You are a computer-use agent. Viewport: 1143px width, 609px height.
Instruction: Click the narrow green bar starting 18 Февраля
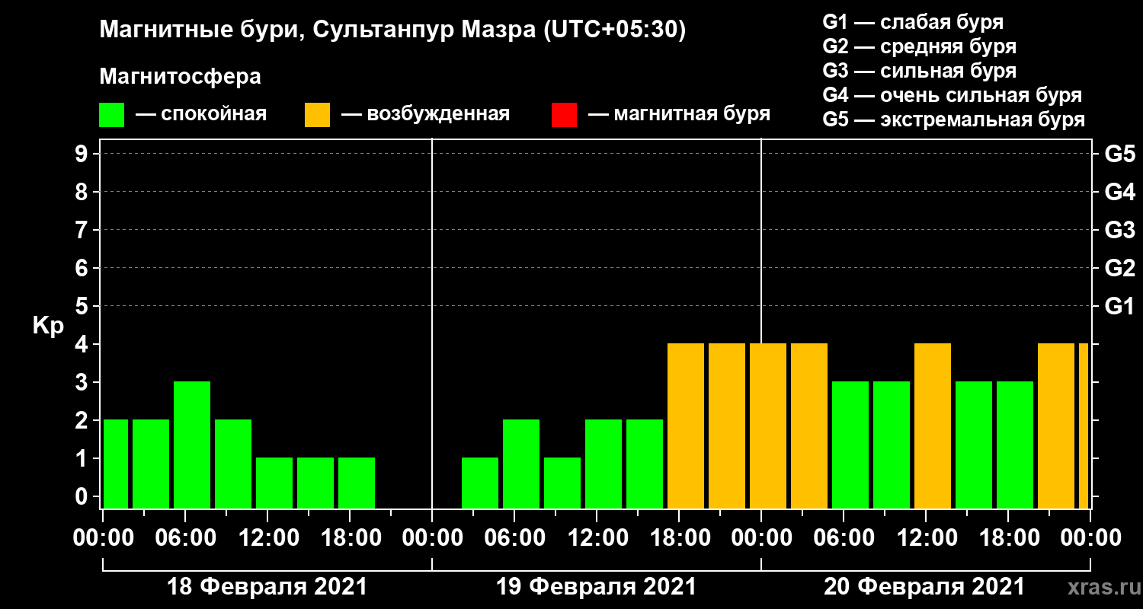[116, 464]
